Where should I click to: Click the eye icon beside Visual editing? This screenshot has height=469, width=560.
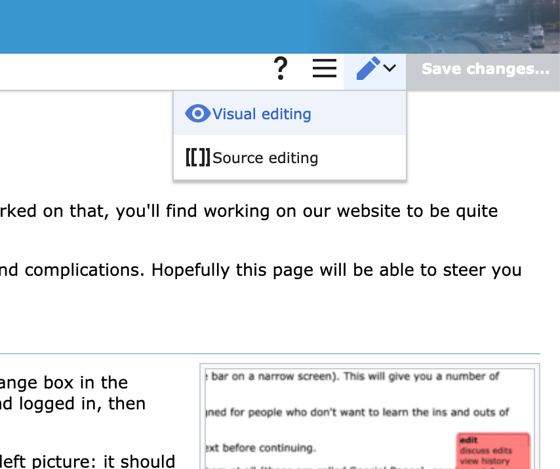[197, 114]
